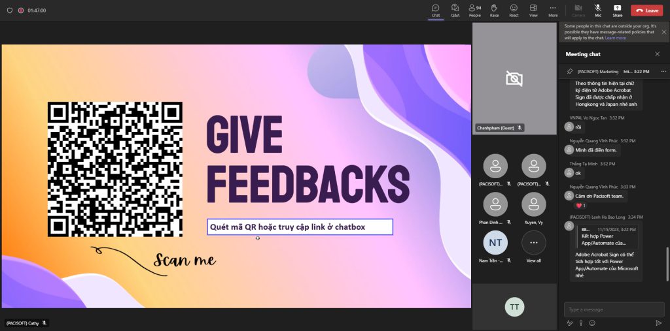Click the 01:47:00 meeting timer
The width and height of the screenshot is (670, 331).
pyautogui.click(x=37, y=10)
